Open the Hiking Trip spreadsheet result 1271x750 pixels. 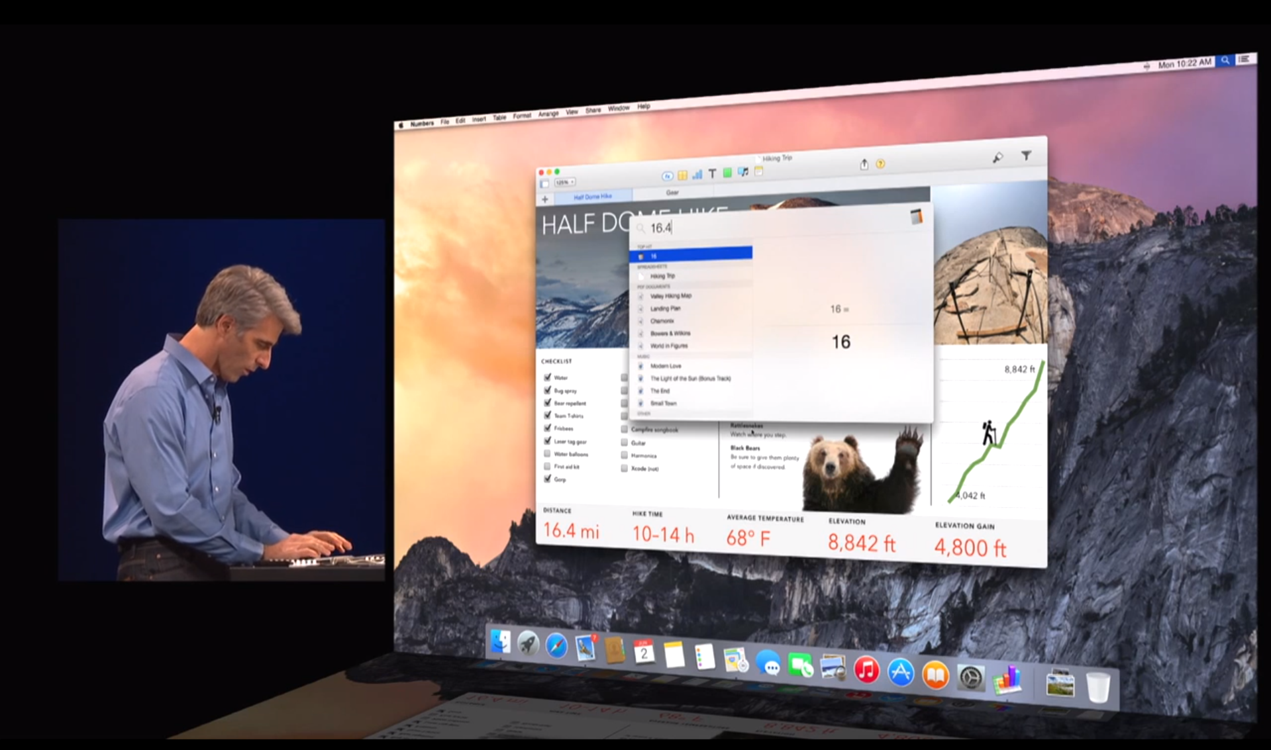coord(691,276)
